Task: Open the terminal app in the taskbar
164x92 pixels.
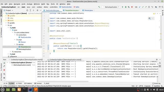Action: pos(25,90)
